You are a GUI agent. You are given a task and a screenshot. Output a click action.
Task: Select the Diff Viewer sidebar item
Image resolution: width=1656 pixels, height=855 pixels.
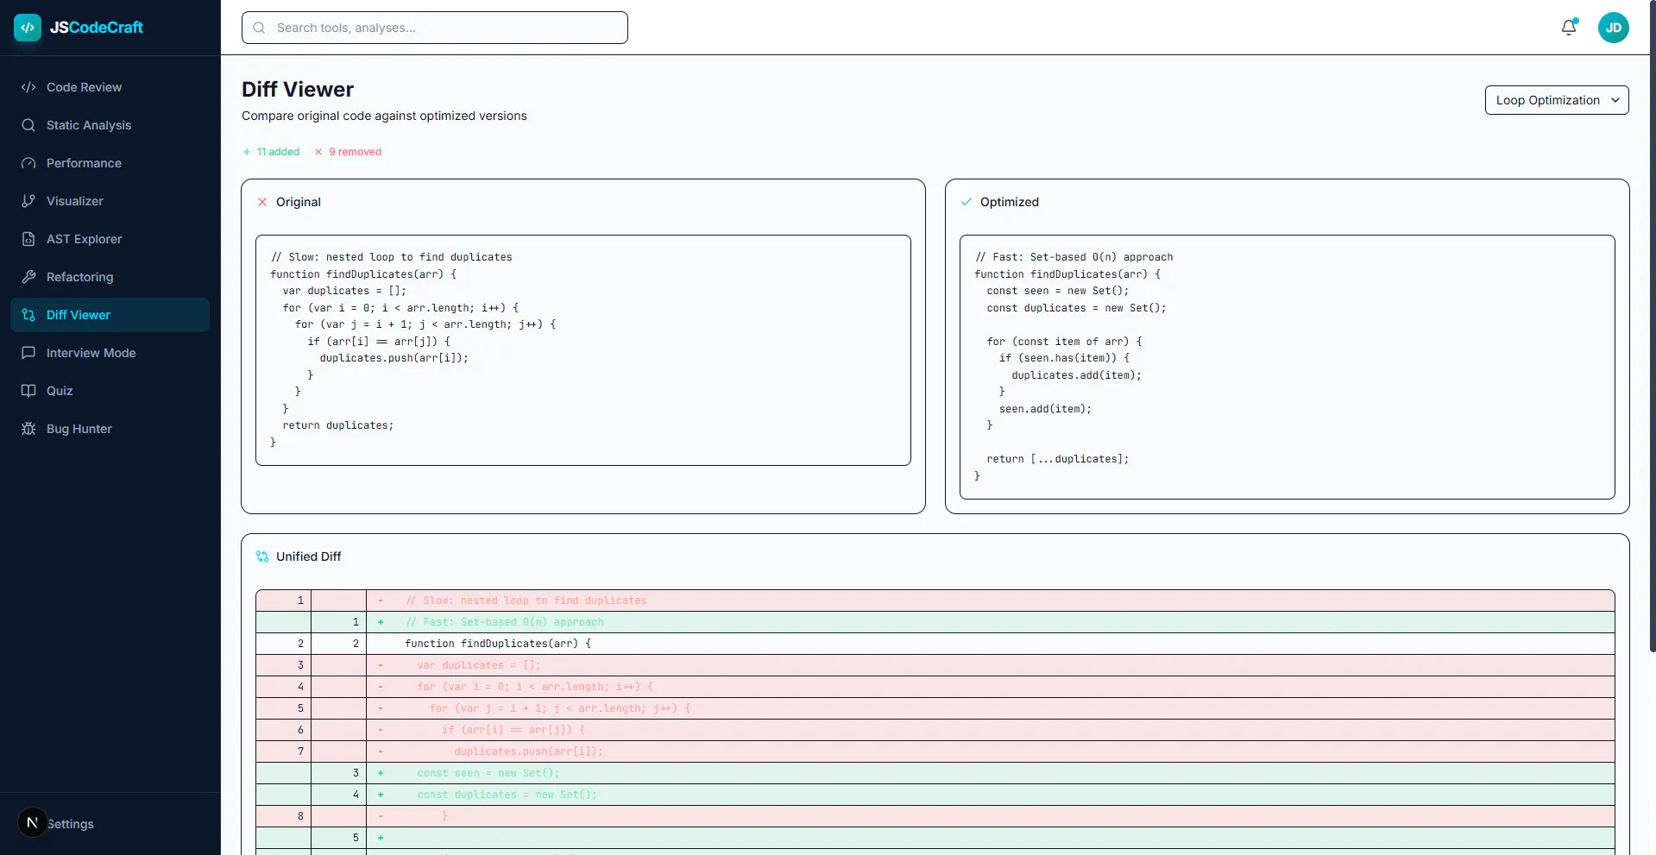[x=110, y=315]
